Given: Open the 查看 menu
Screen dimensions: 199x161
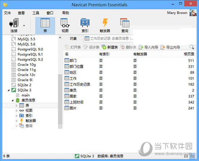Looking at the screenshot, I should [21, 13].
